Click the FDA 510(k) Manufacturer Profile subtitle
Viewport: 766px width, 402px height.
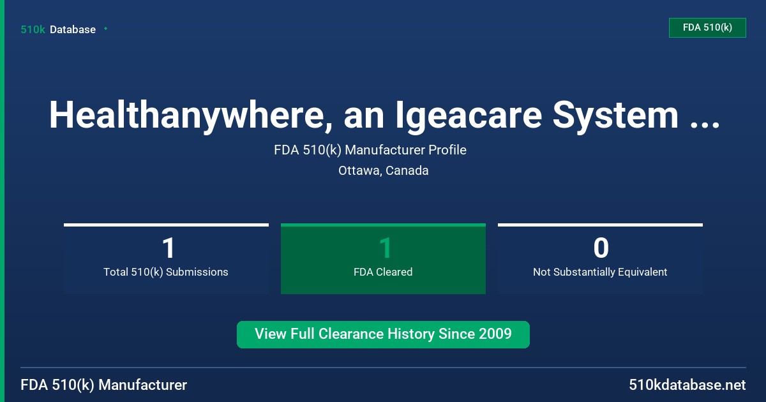coord(370,150)
